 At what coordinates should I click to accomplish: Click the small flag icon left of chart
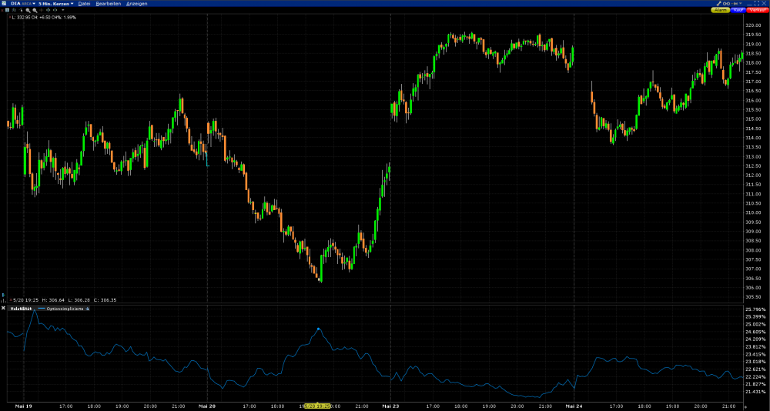point(3,295)
